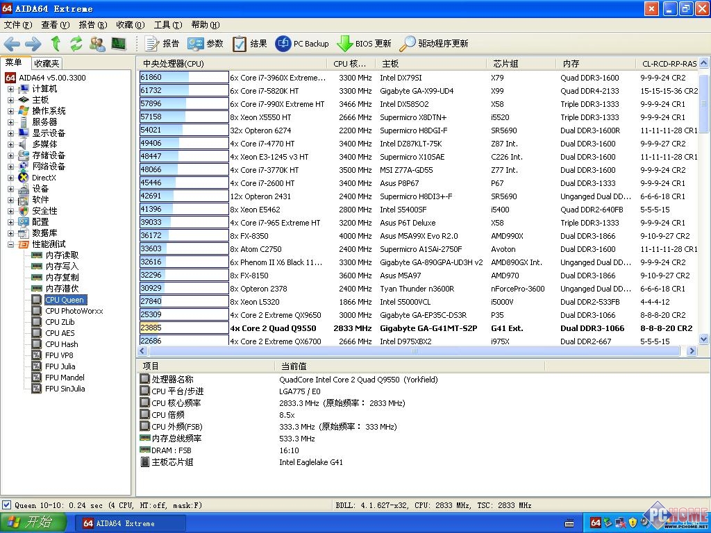Viewport: 711px width, 533px height.
Task: Open the 查看(V) menu
Action: [56, 25]
